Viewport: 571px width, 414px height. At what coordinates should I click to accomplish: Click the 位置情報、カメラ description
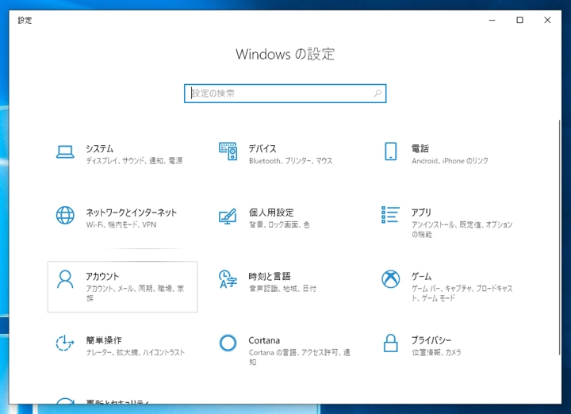pos(437,352)
